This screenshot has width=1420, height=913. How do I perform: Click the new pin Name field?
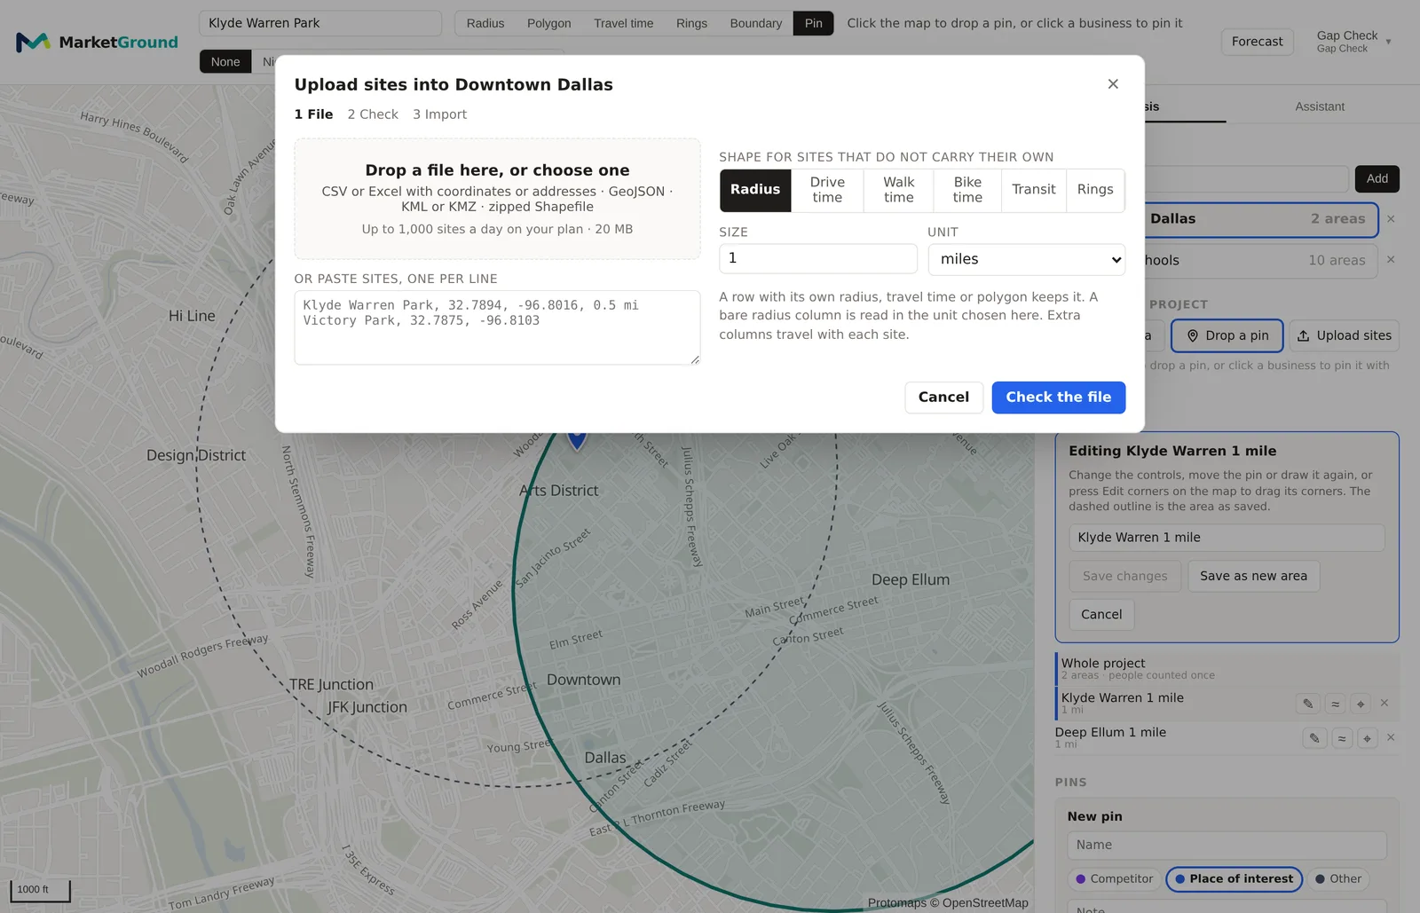point(1227,846)
